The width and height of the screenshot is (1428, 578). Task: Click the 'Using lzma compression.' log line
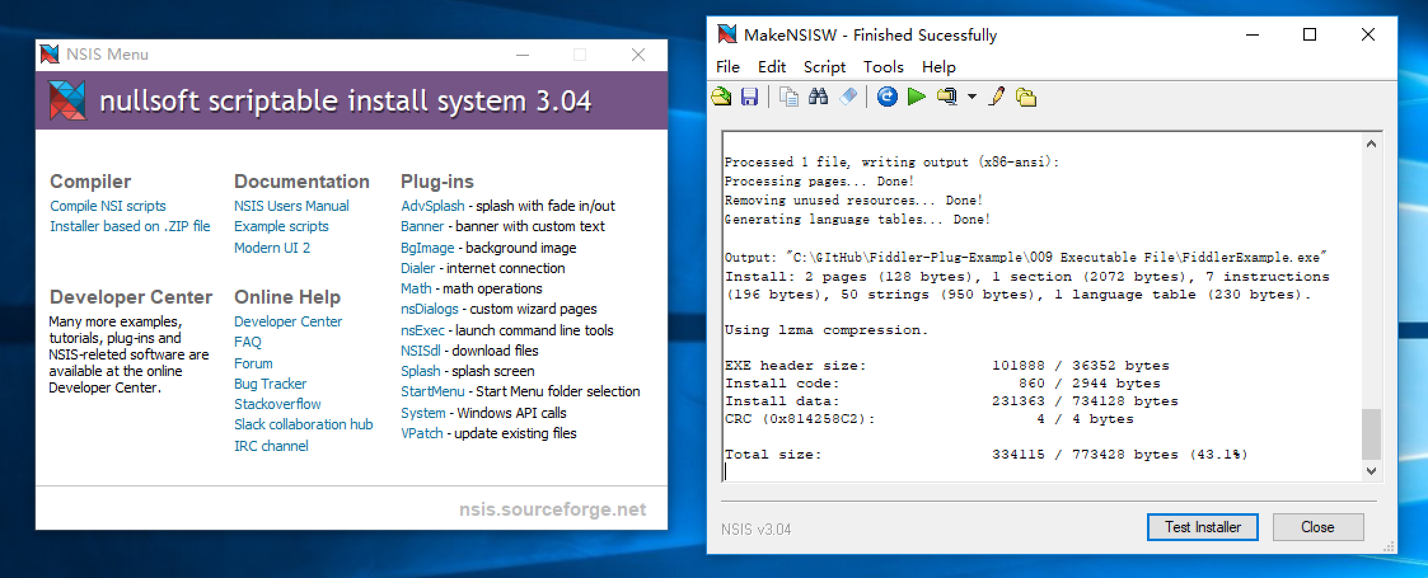tap(827, 330)
